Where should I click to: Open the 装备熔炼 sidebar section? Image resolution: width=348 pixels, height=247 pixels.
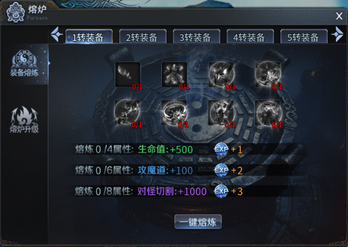pyautogui.click(x=24, y=64)
